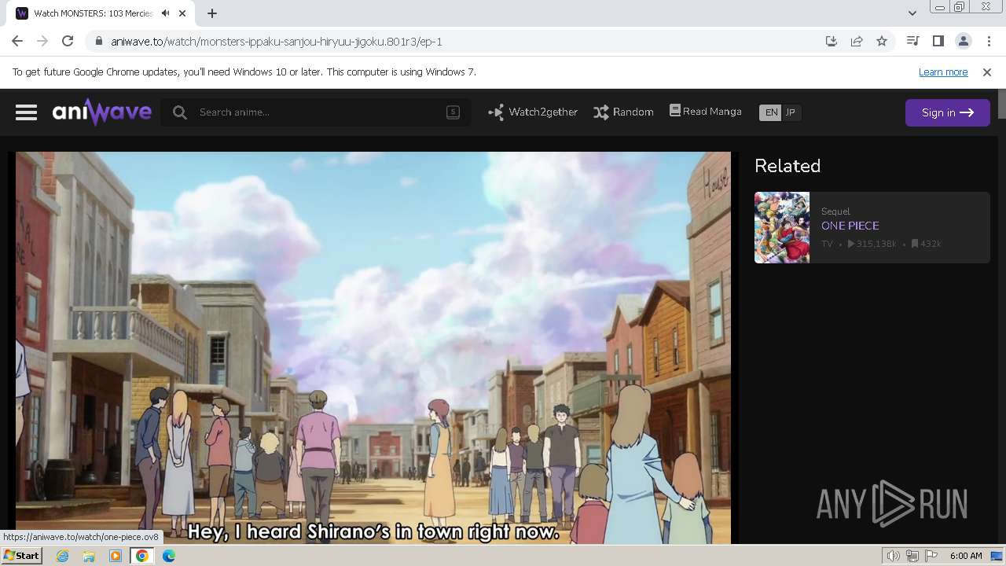This screenshot has width=1006, height=566.
Task: Expand the tab search dropdown
Action: pos(912,13)
